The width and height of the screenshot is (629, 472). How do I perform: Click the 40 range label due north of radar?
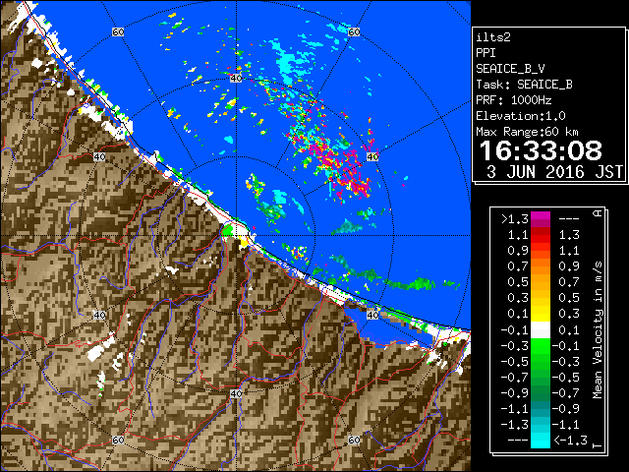pos(236,79)
